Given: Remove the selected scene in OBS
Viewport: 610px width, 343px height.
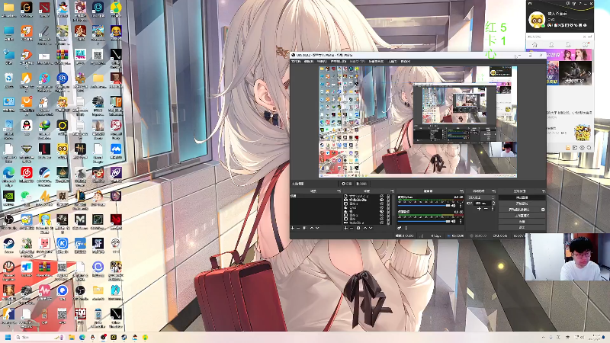Looking at the screenshot, I should pyautogui.click(x=298, y=228).
